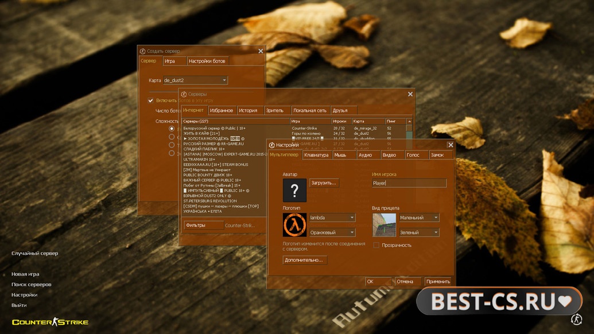Screen dimensions: 594x334
Task: Click Выйти in main menu
Action: tap(19, 305)
